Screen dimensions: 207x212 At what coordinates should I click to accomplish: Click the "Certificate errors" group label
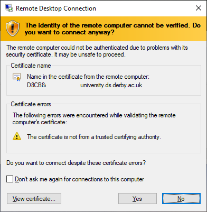[31, 104]
